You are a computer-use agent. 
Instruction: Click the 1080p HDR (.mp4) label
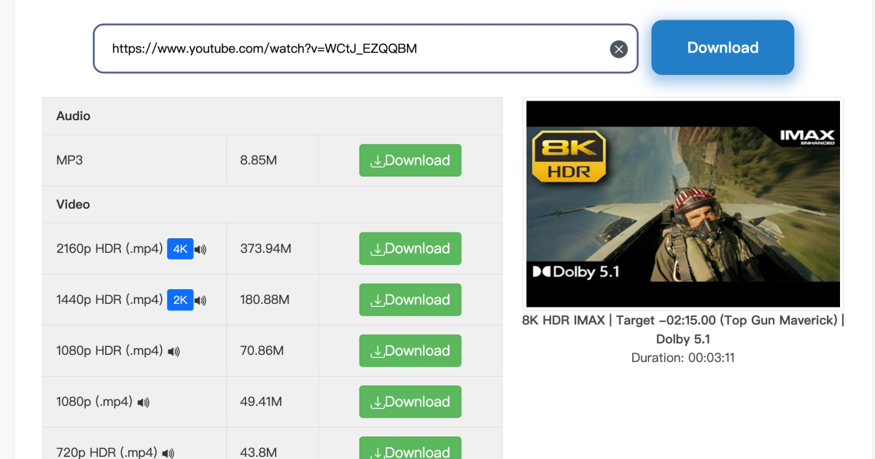(x=109, y=350)
